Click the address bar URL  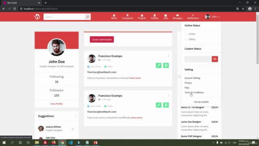click(41, 9)
